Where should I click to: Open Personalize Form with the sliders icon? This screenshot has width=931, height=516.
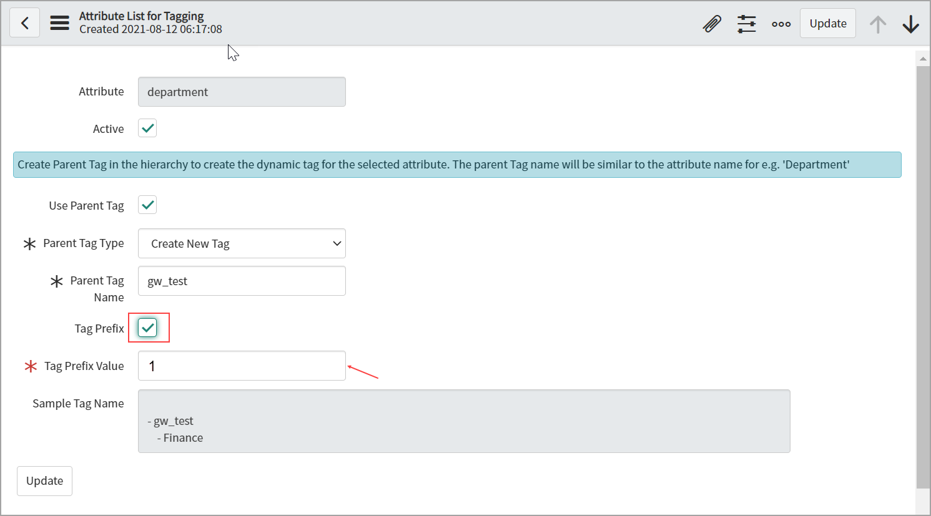(x=747, y=23)
